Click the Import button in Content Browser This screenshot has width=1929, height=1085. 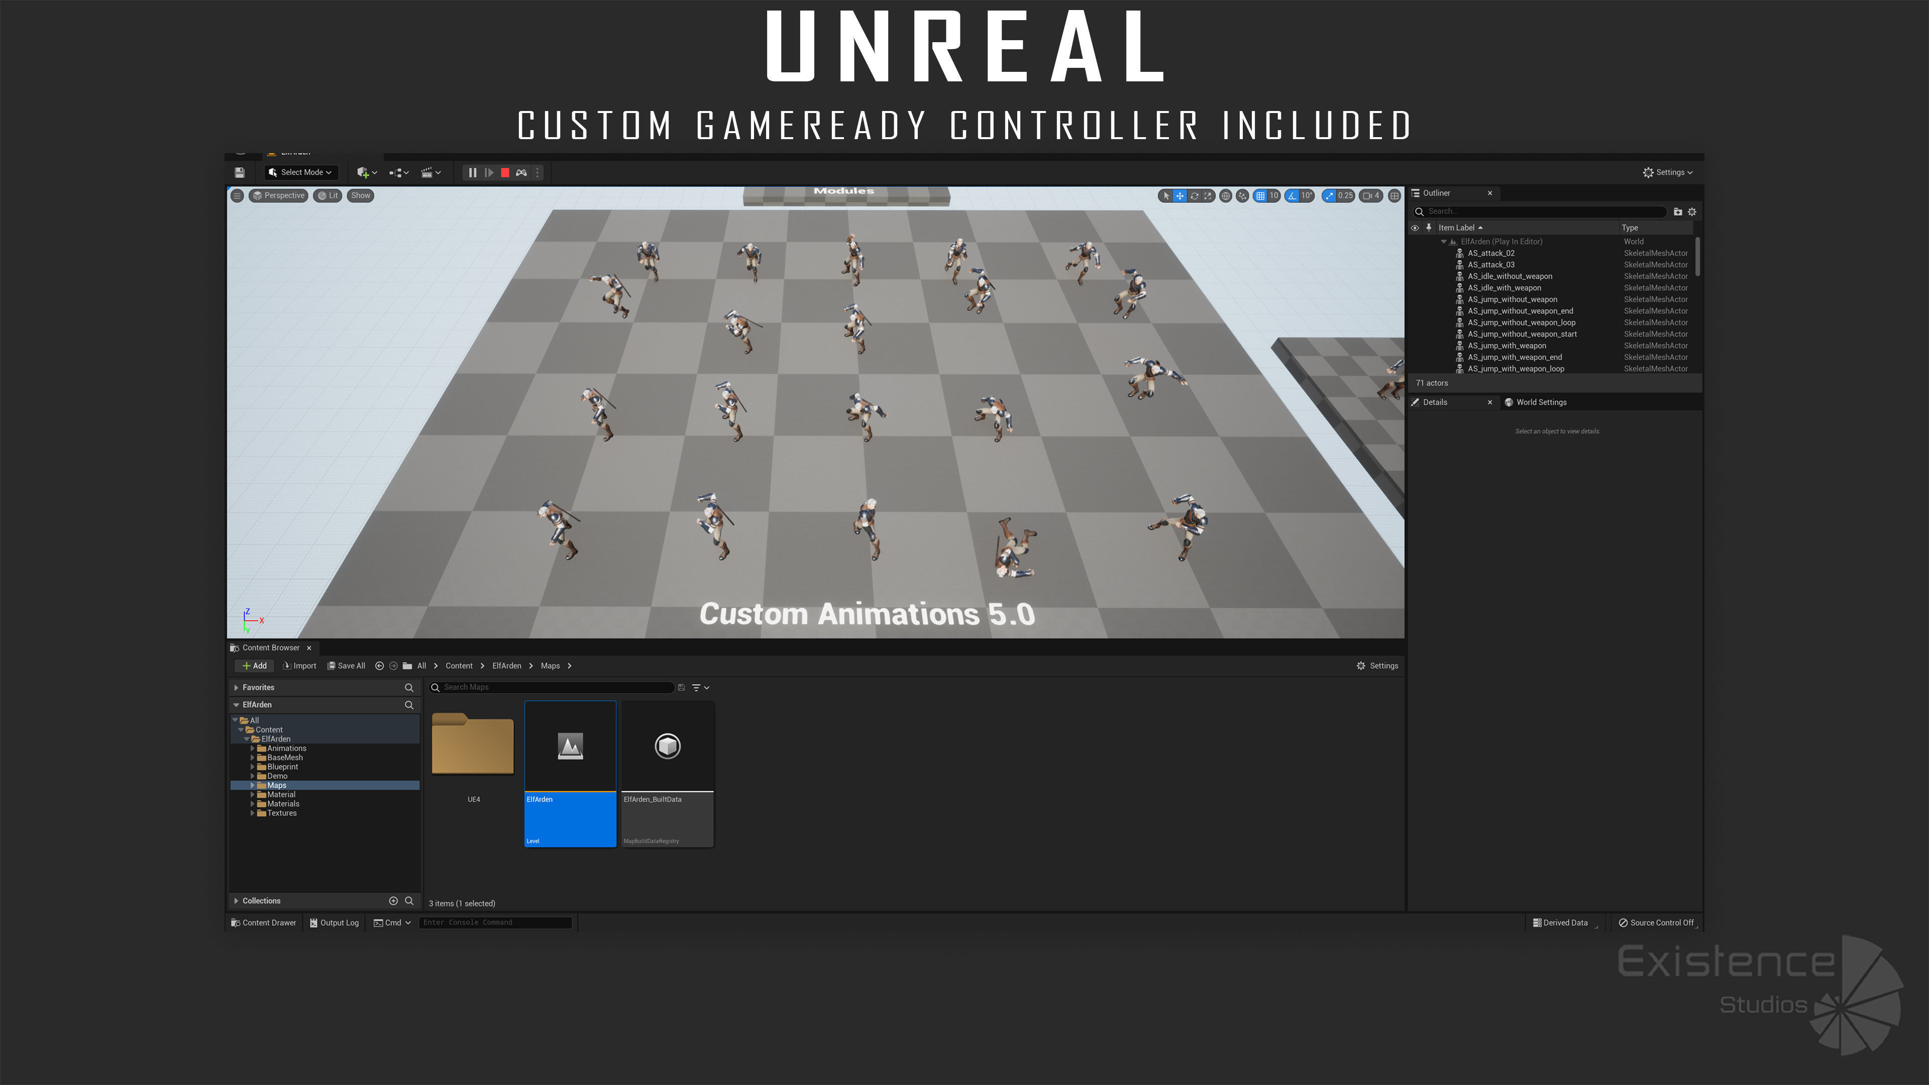(x=299, y=666)
